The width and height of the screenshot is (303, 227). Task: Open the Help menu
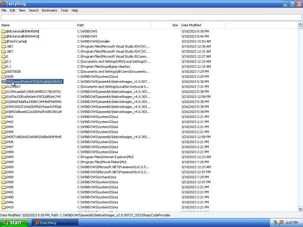(75, 10)
